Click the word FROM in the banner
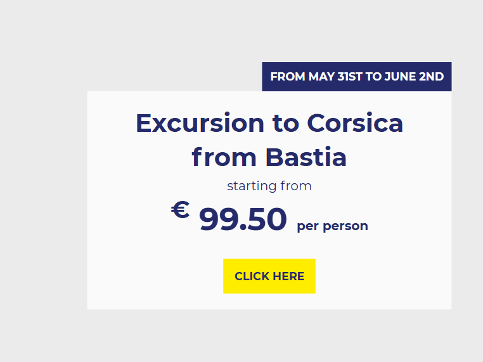Viewport: 483px width, 362px height. click(x=288, y=77)
